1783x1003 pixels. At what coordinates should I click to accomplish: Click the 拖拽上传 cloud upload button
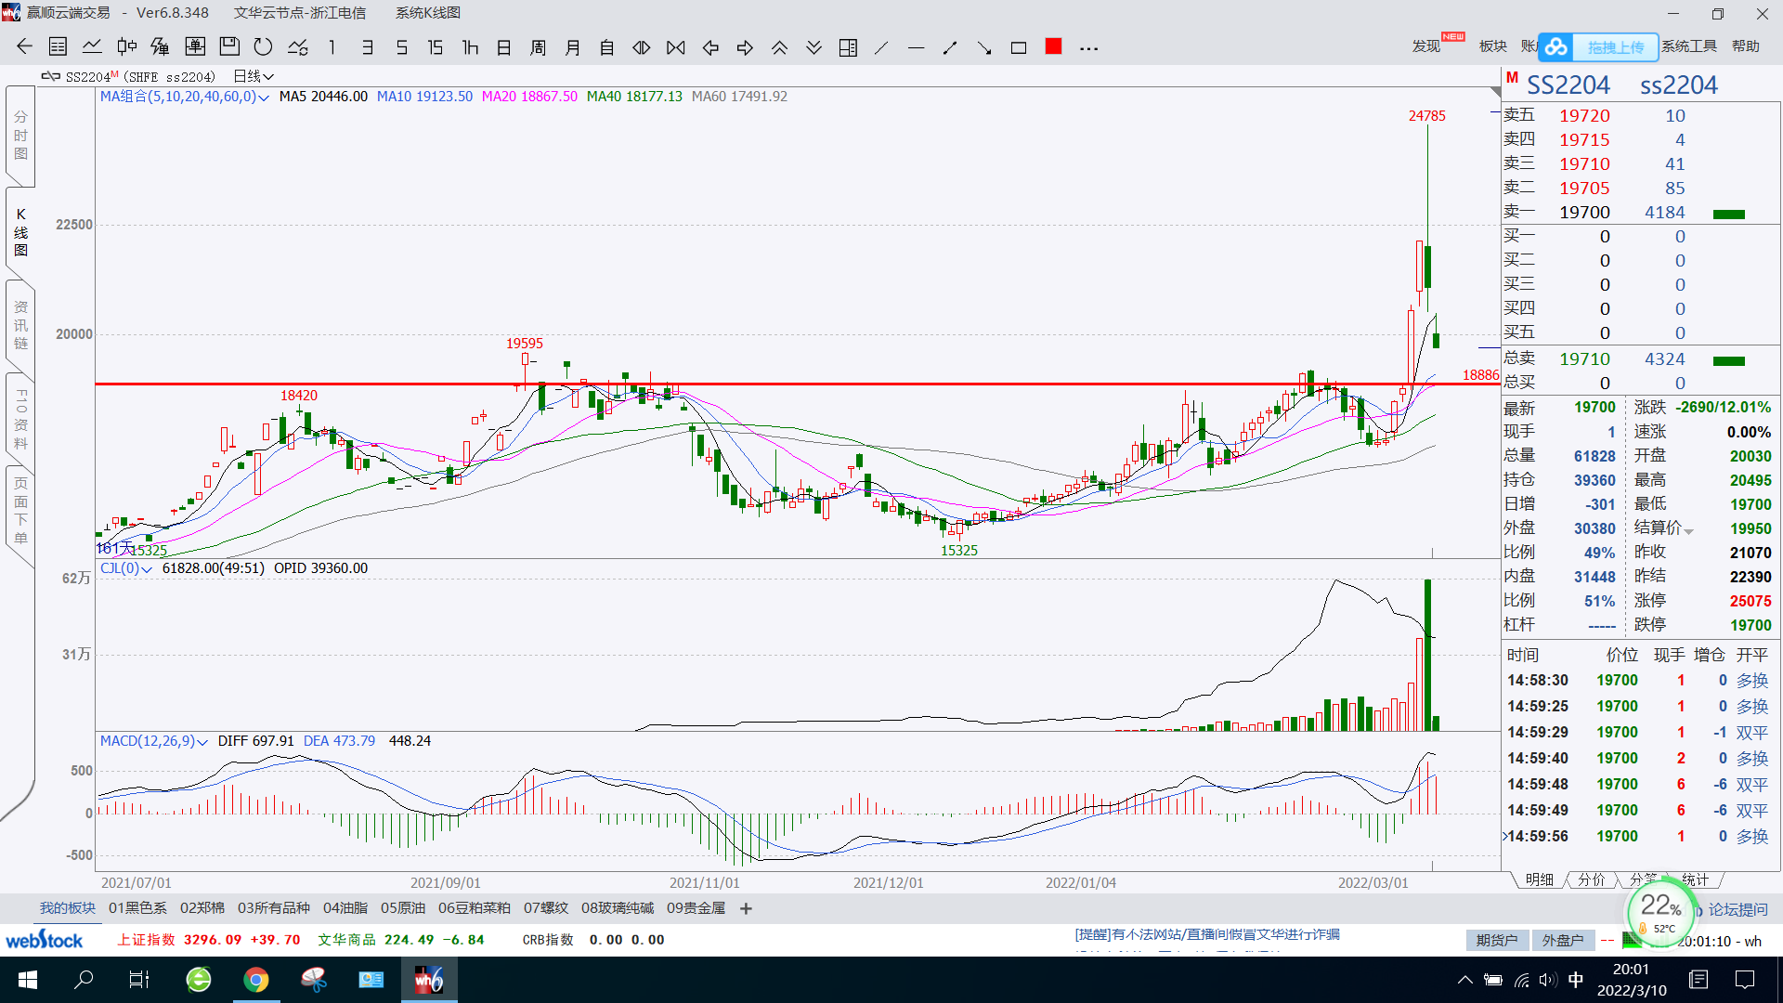point(1598,47)
